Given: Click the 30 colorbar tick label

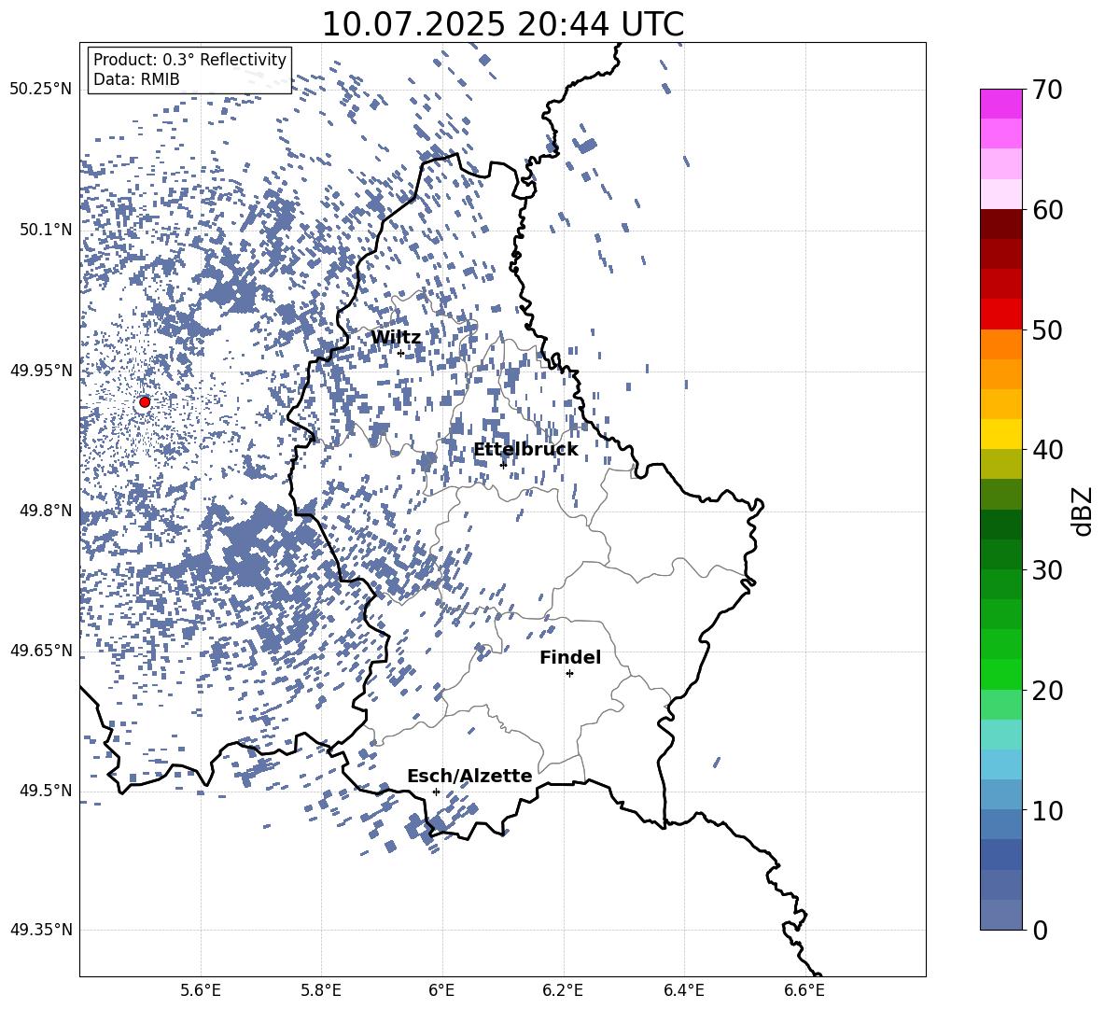Looking at the screenshot, I should [1047, 570].
